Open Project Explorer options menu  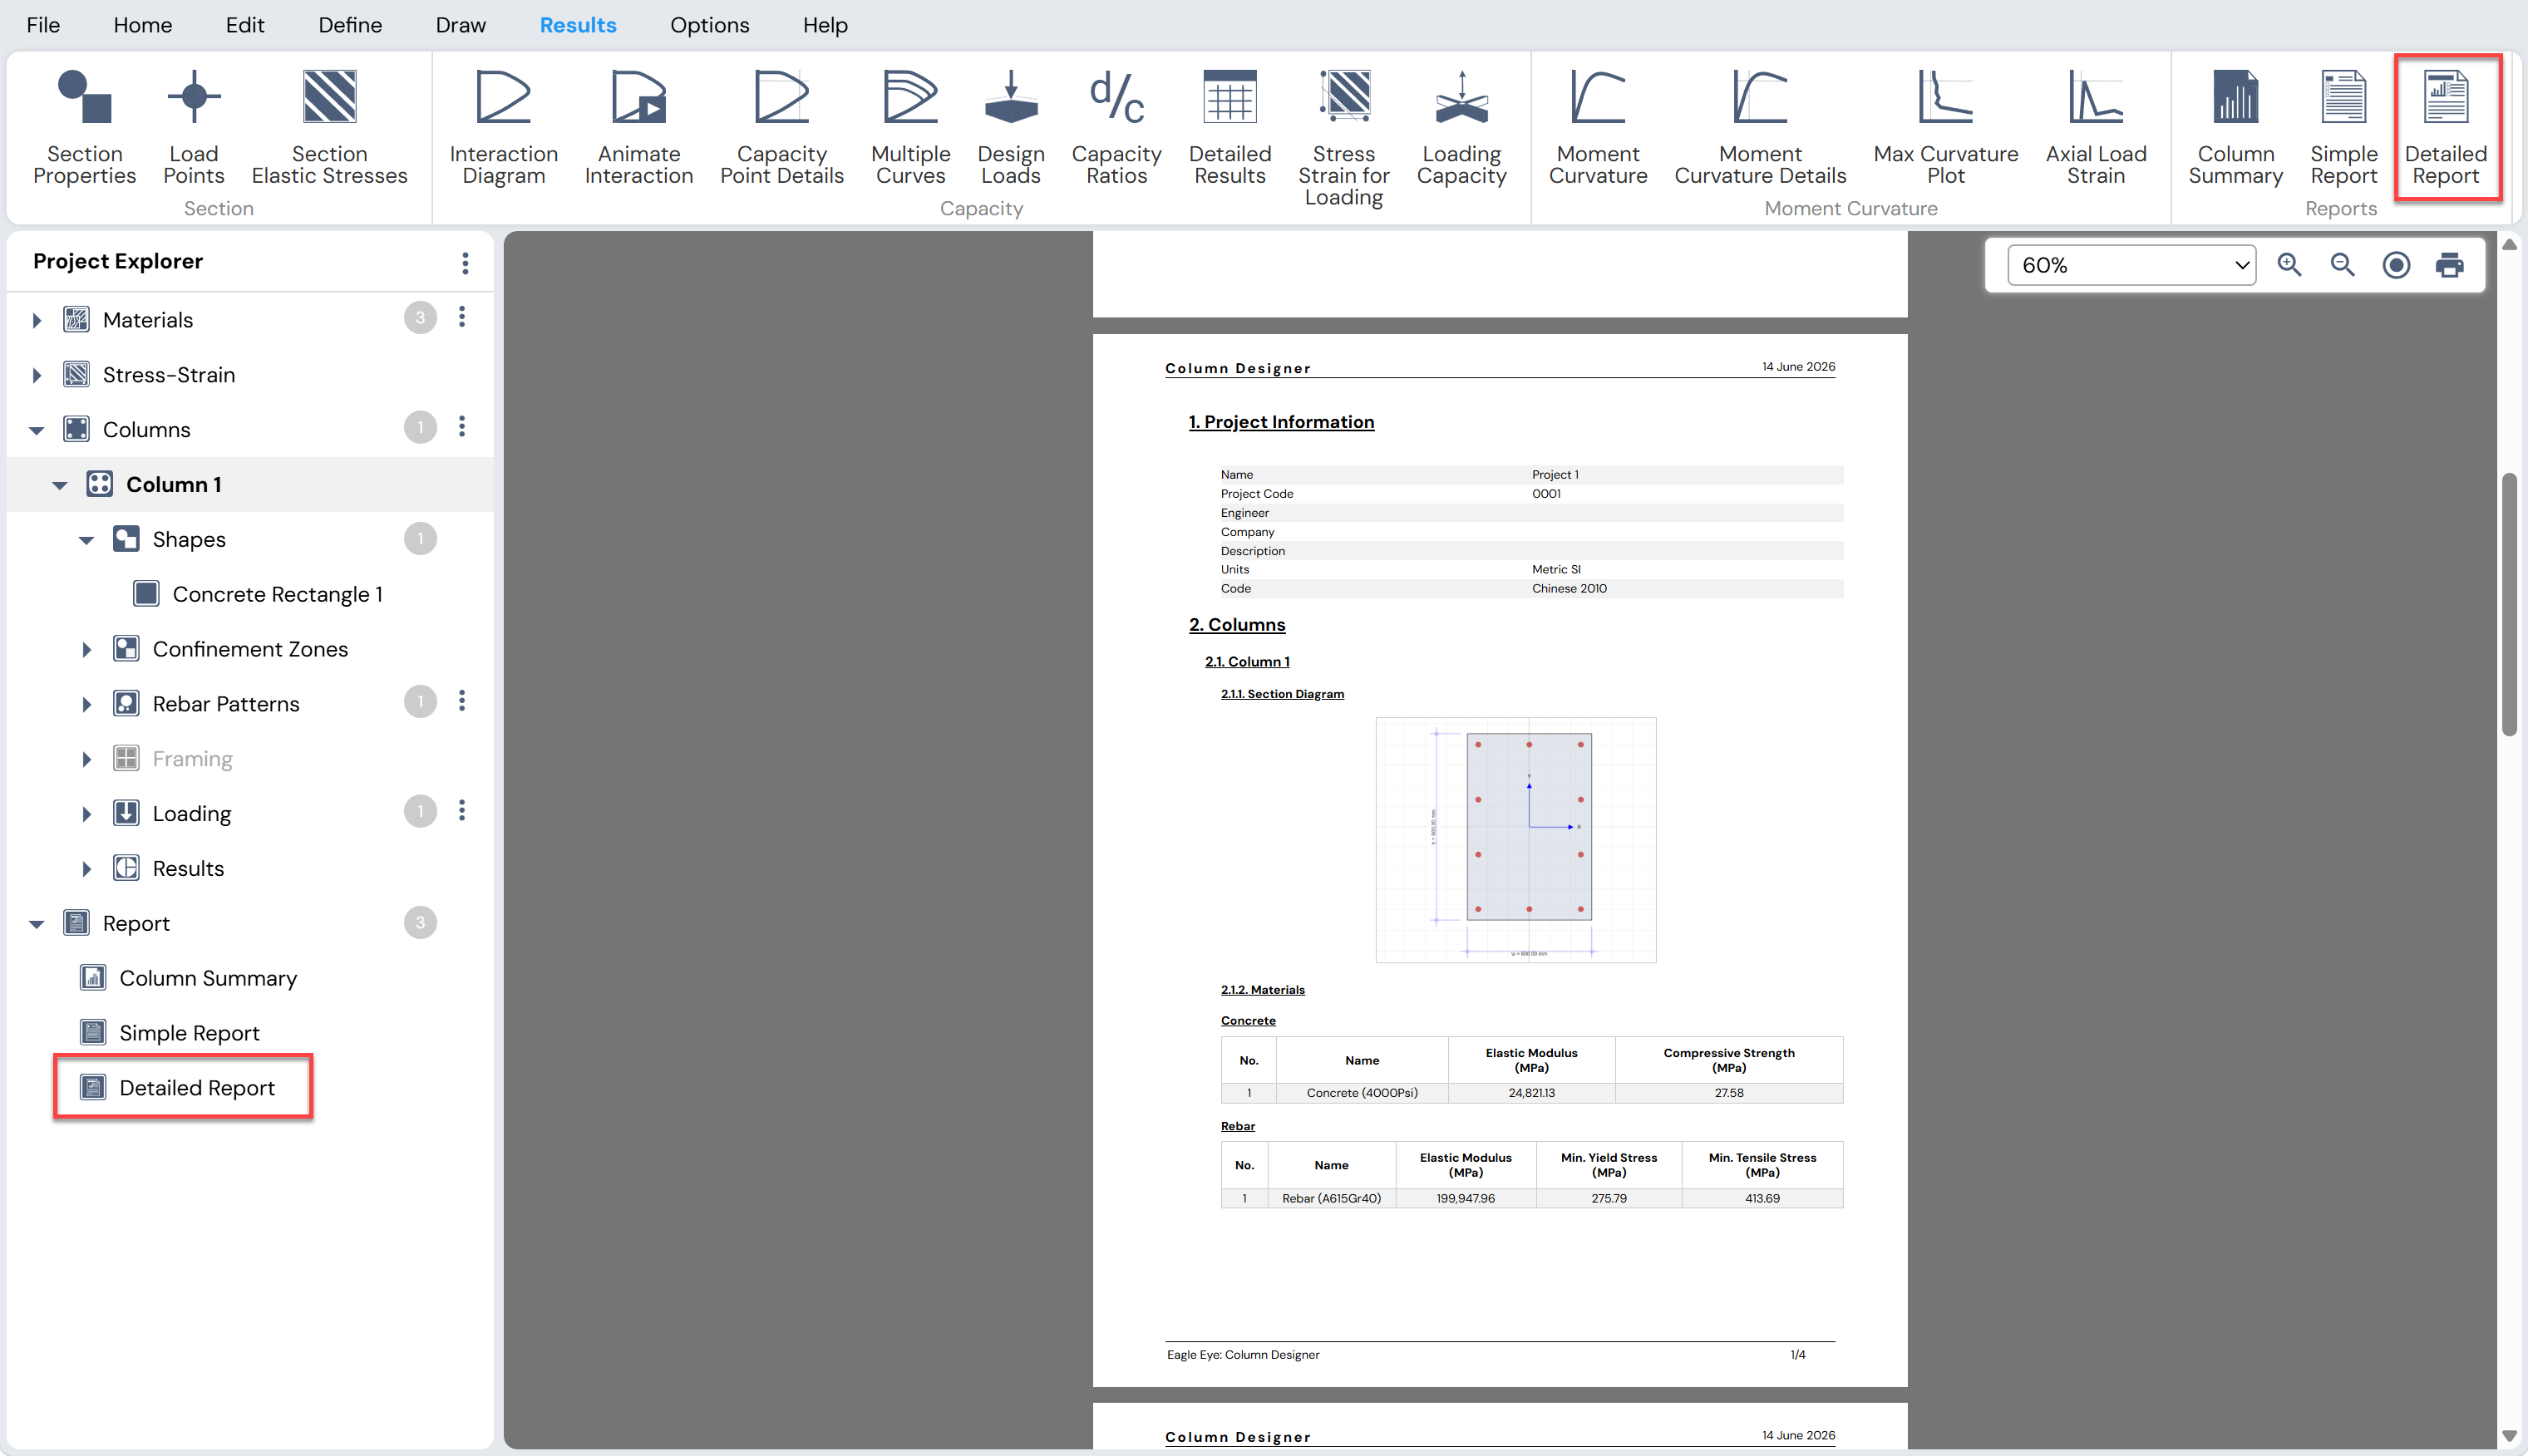(x=465, y=263)
